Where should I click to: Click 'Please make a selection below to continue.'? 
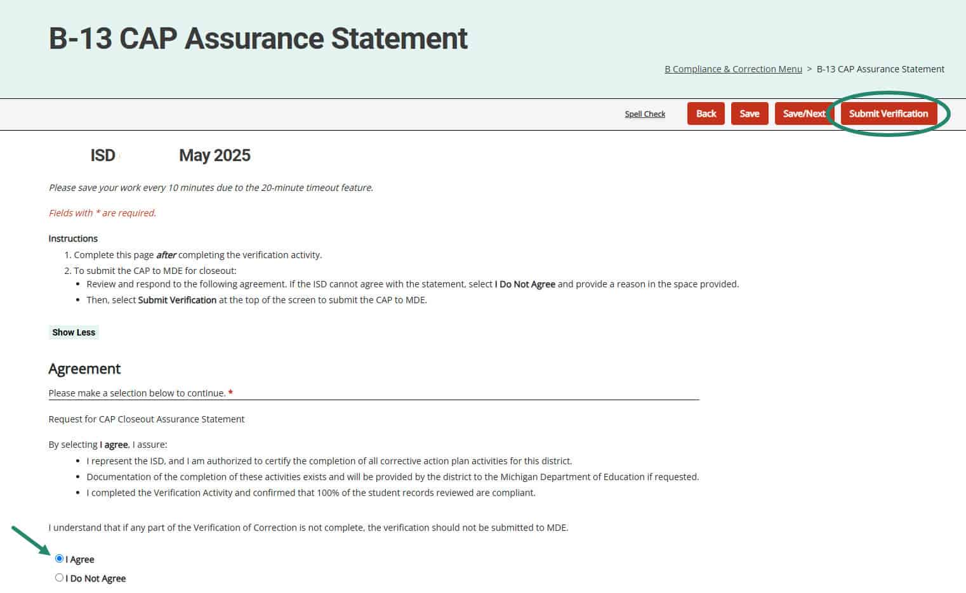[137, 393]
